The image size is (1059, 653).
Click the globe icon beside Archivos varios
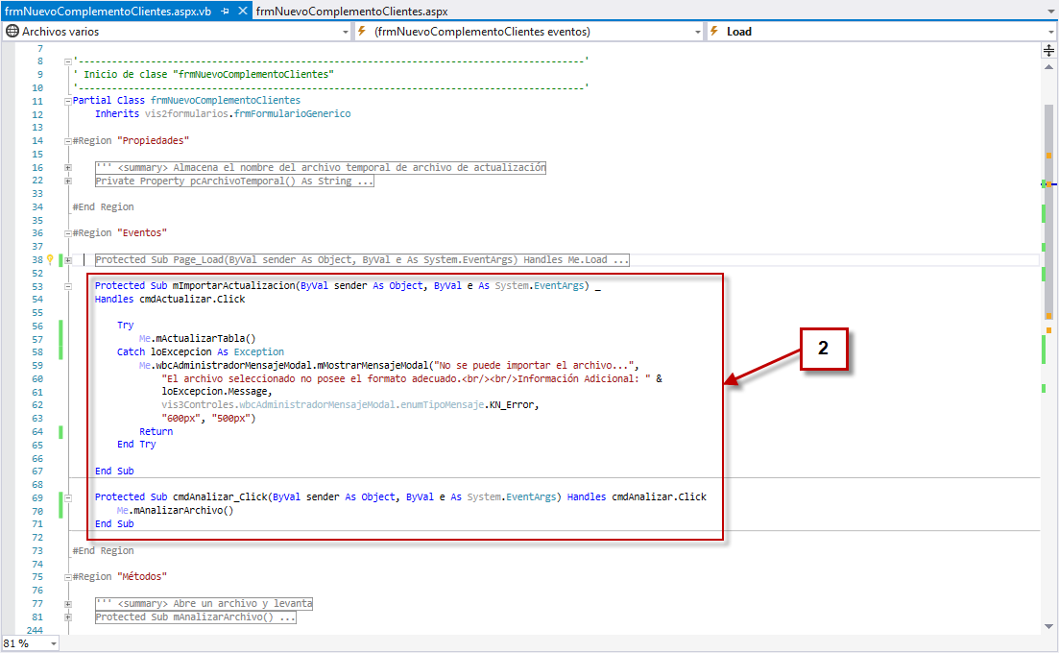[12, 32]
